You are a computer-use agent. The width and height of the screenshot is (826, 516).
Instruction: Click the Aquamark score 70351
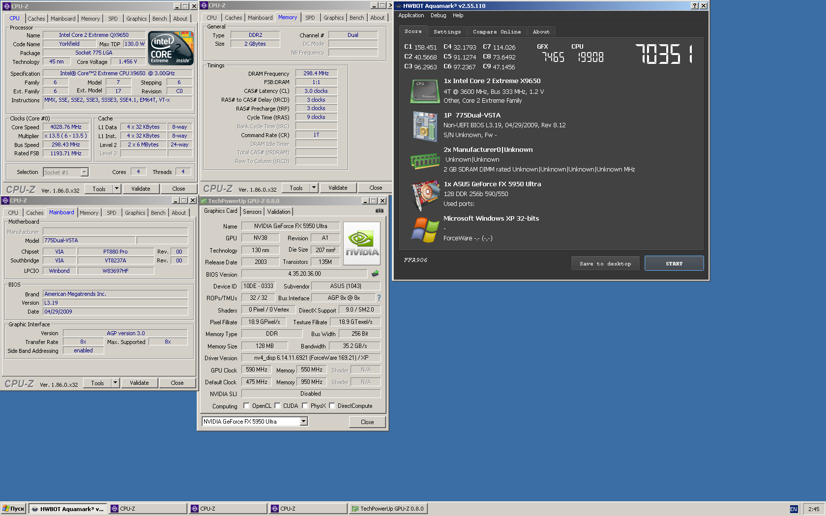[x=664, y=54]
